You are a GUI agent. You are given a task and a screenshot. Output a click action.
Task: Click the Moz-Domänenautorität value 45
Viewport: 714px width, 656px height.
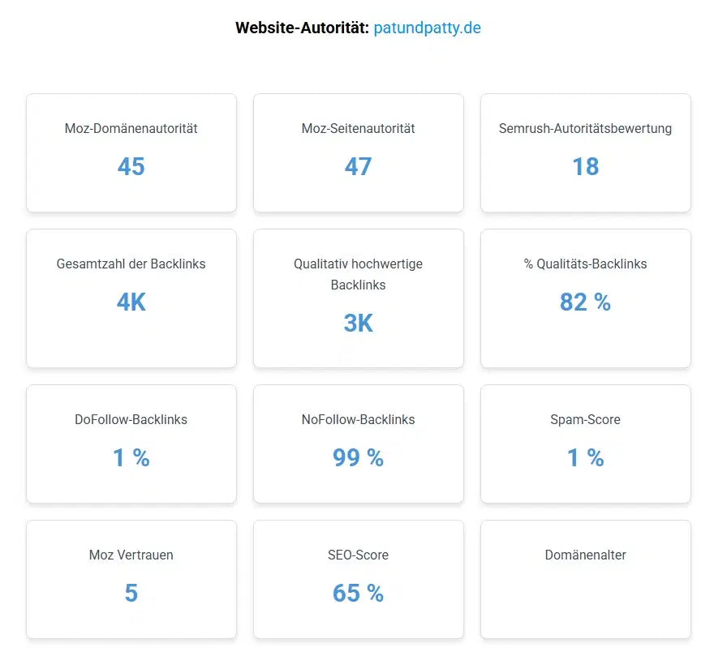pos(131,166)
